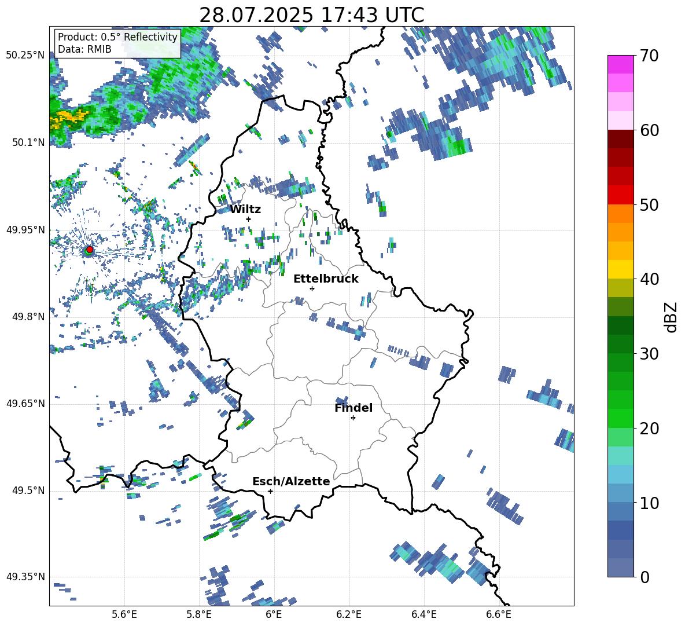Click the Wiltz city label
The height and width of the screenshot is (626, 685).
tap(245, 210)
